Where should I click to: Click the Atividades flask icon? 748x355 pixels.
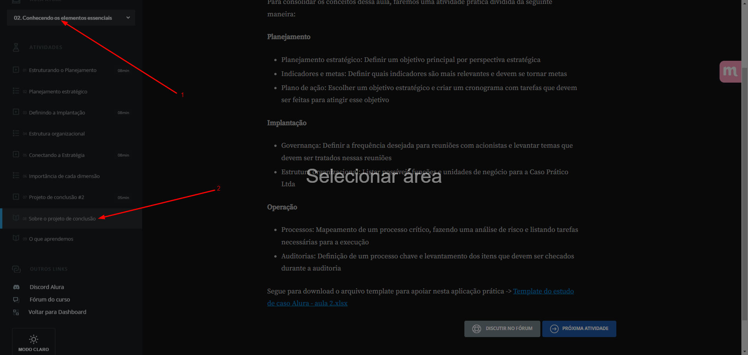pos(16,47)
